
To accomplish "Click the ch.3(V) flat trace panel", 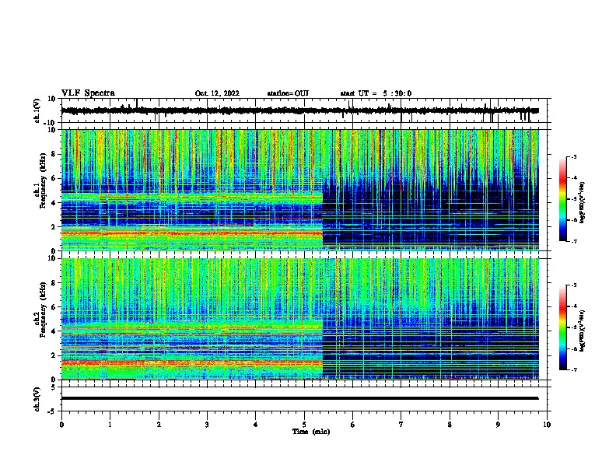I will (x=306, y=399).
